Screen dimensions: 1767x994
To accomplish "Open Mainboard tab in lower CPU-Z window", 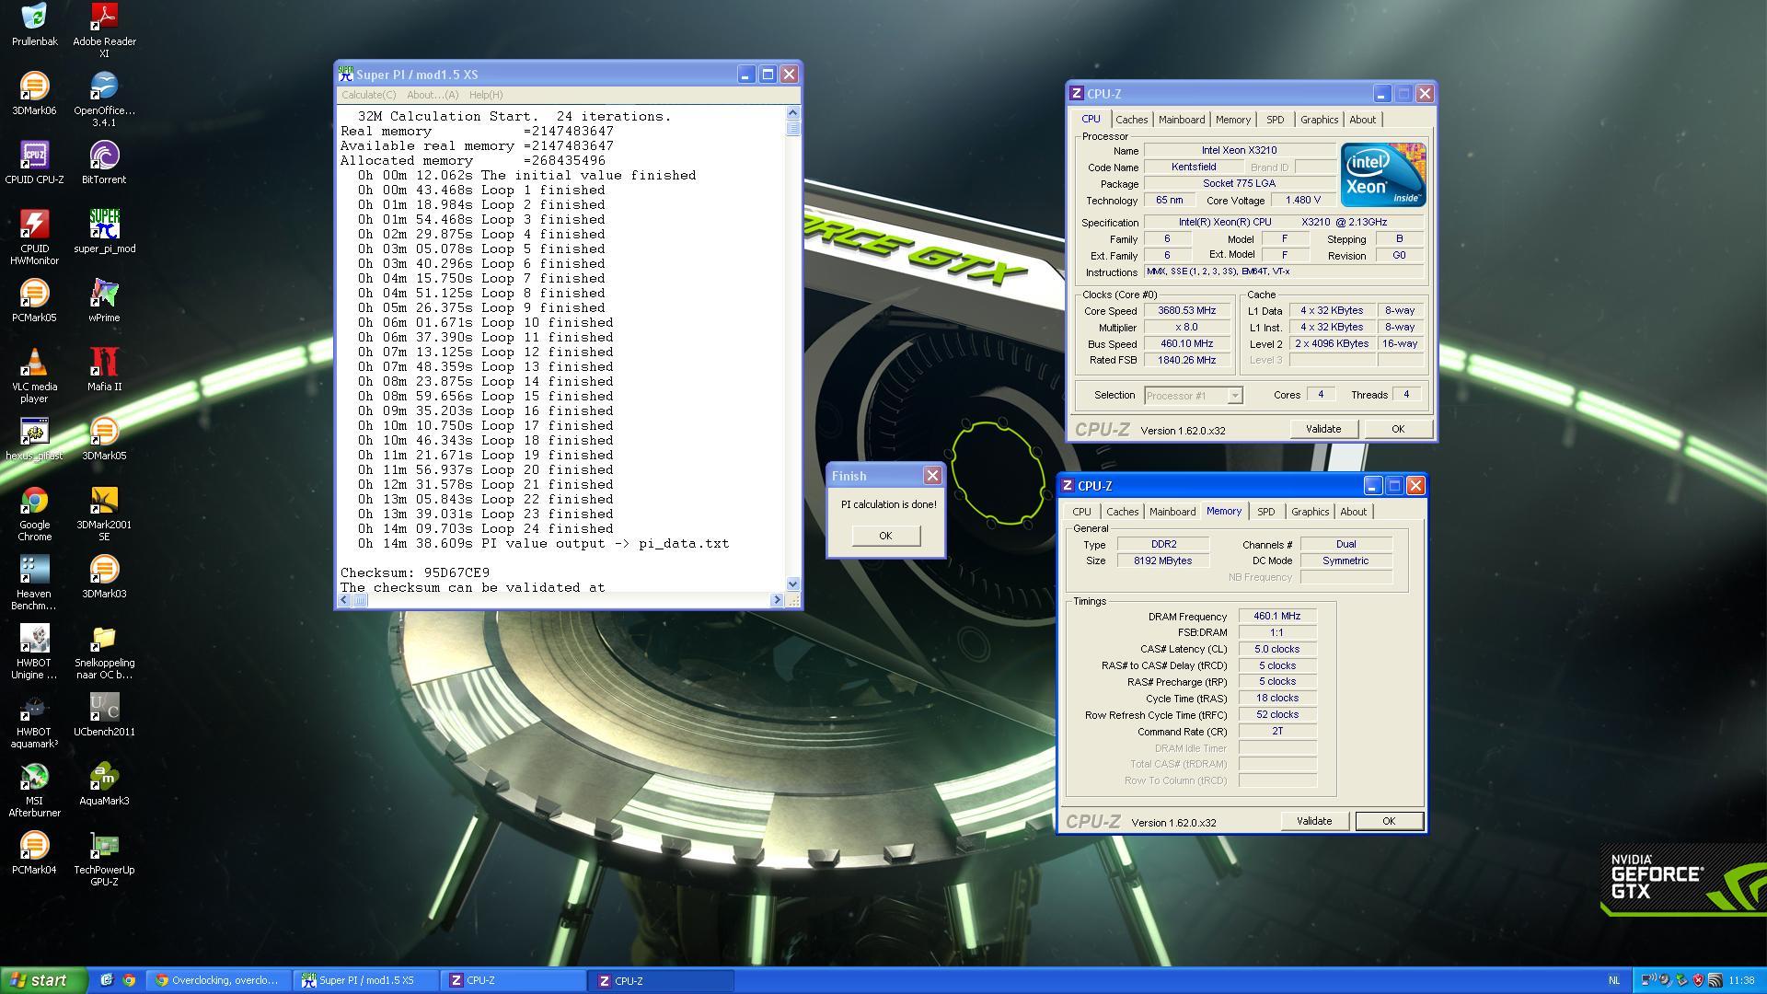I will pos(1172,512).
